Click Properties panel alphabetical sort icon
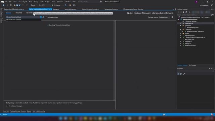This screenshot has width=215, height=121. [181, 74]
